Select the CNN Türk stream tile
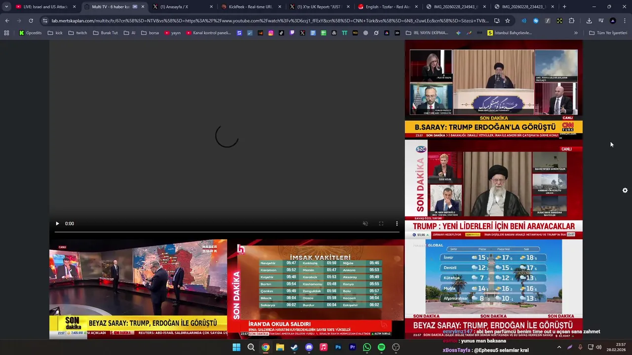 point(494,89)
